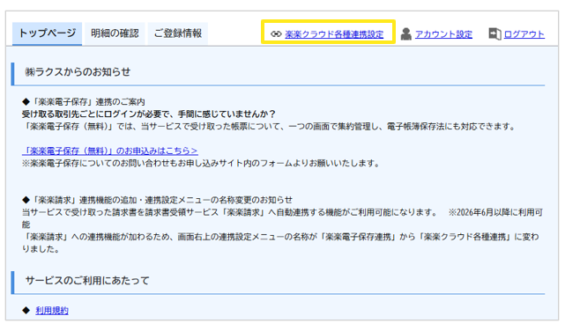Click the person icon next to アカウント設定
Screen dimensions: 565x331
406,33
